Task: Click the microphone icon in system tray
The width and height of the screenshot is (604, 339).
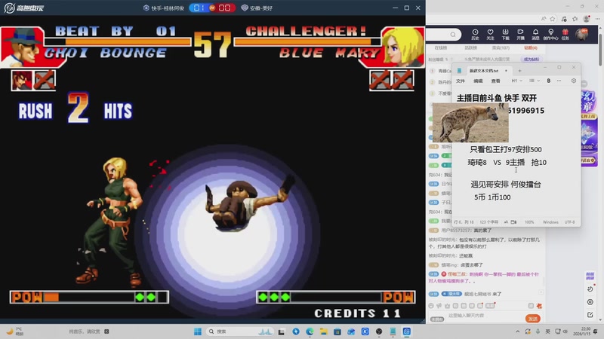Action: [x=538, y=331]
